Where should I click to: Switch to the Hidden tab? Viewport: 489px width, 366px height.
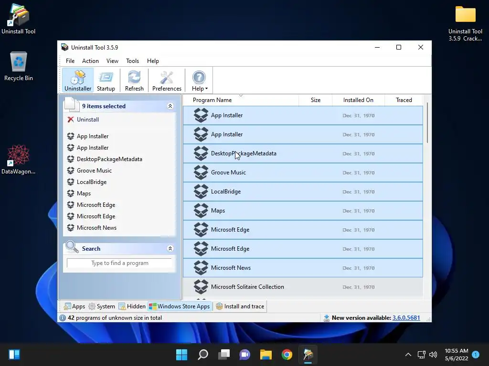pos(132,306)
